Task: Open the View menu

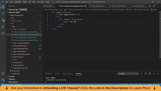Action: 25,2
